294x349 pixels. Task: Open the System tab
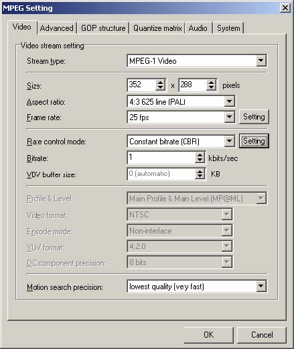[228, 28]
